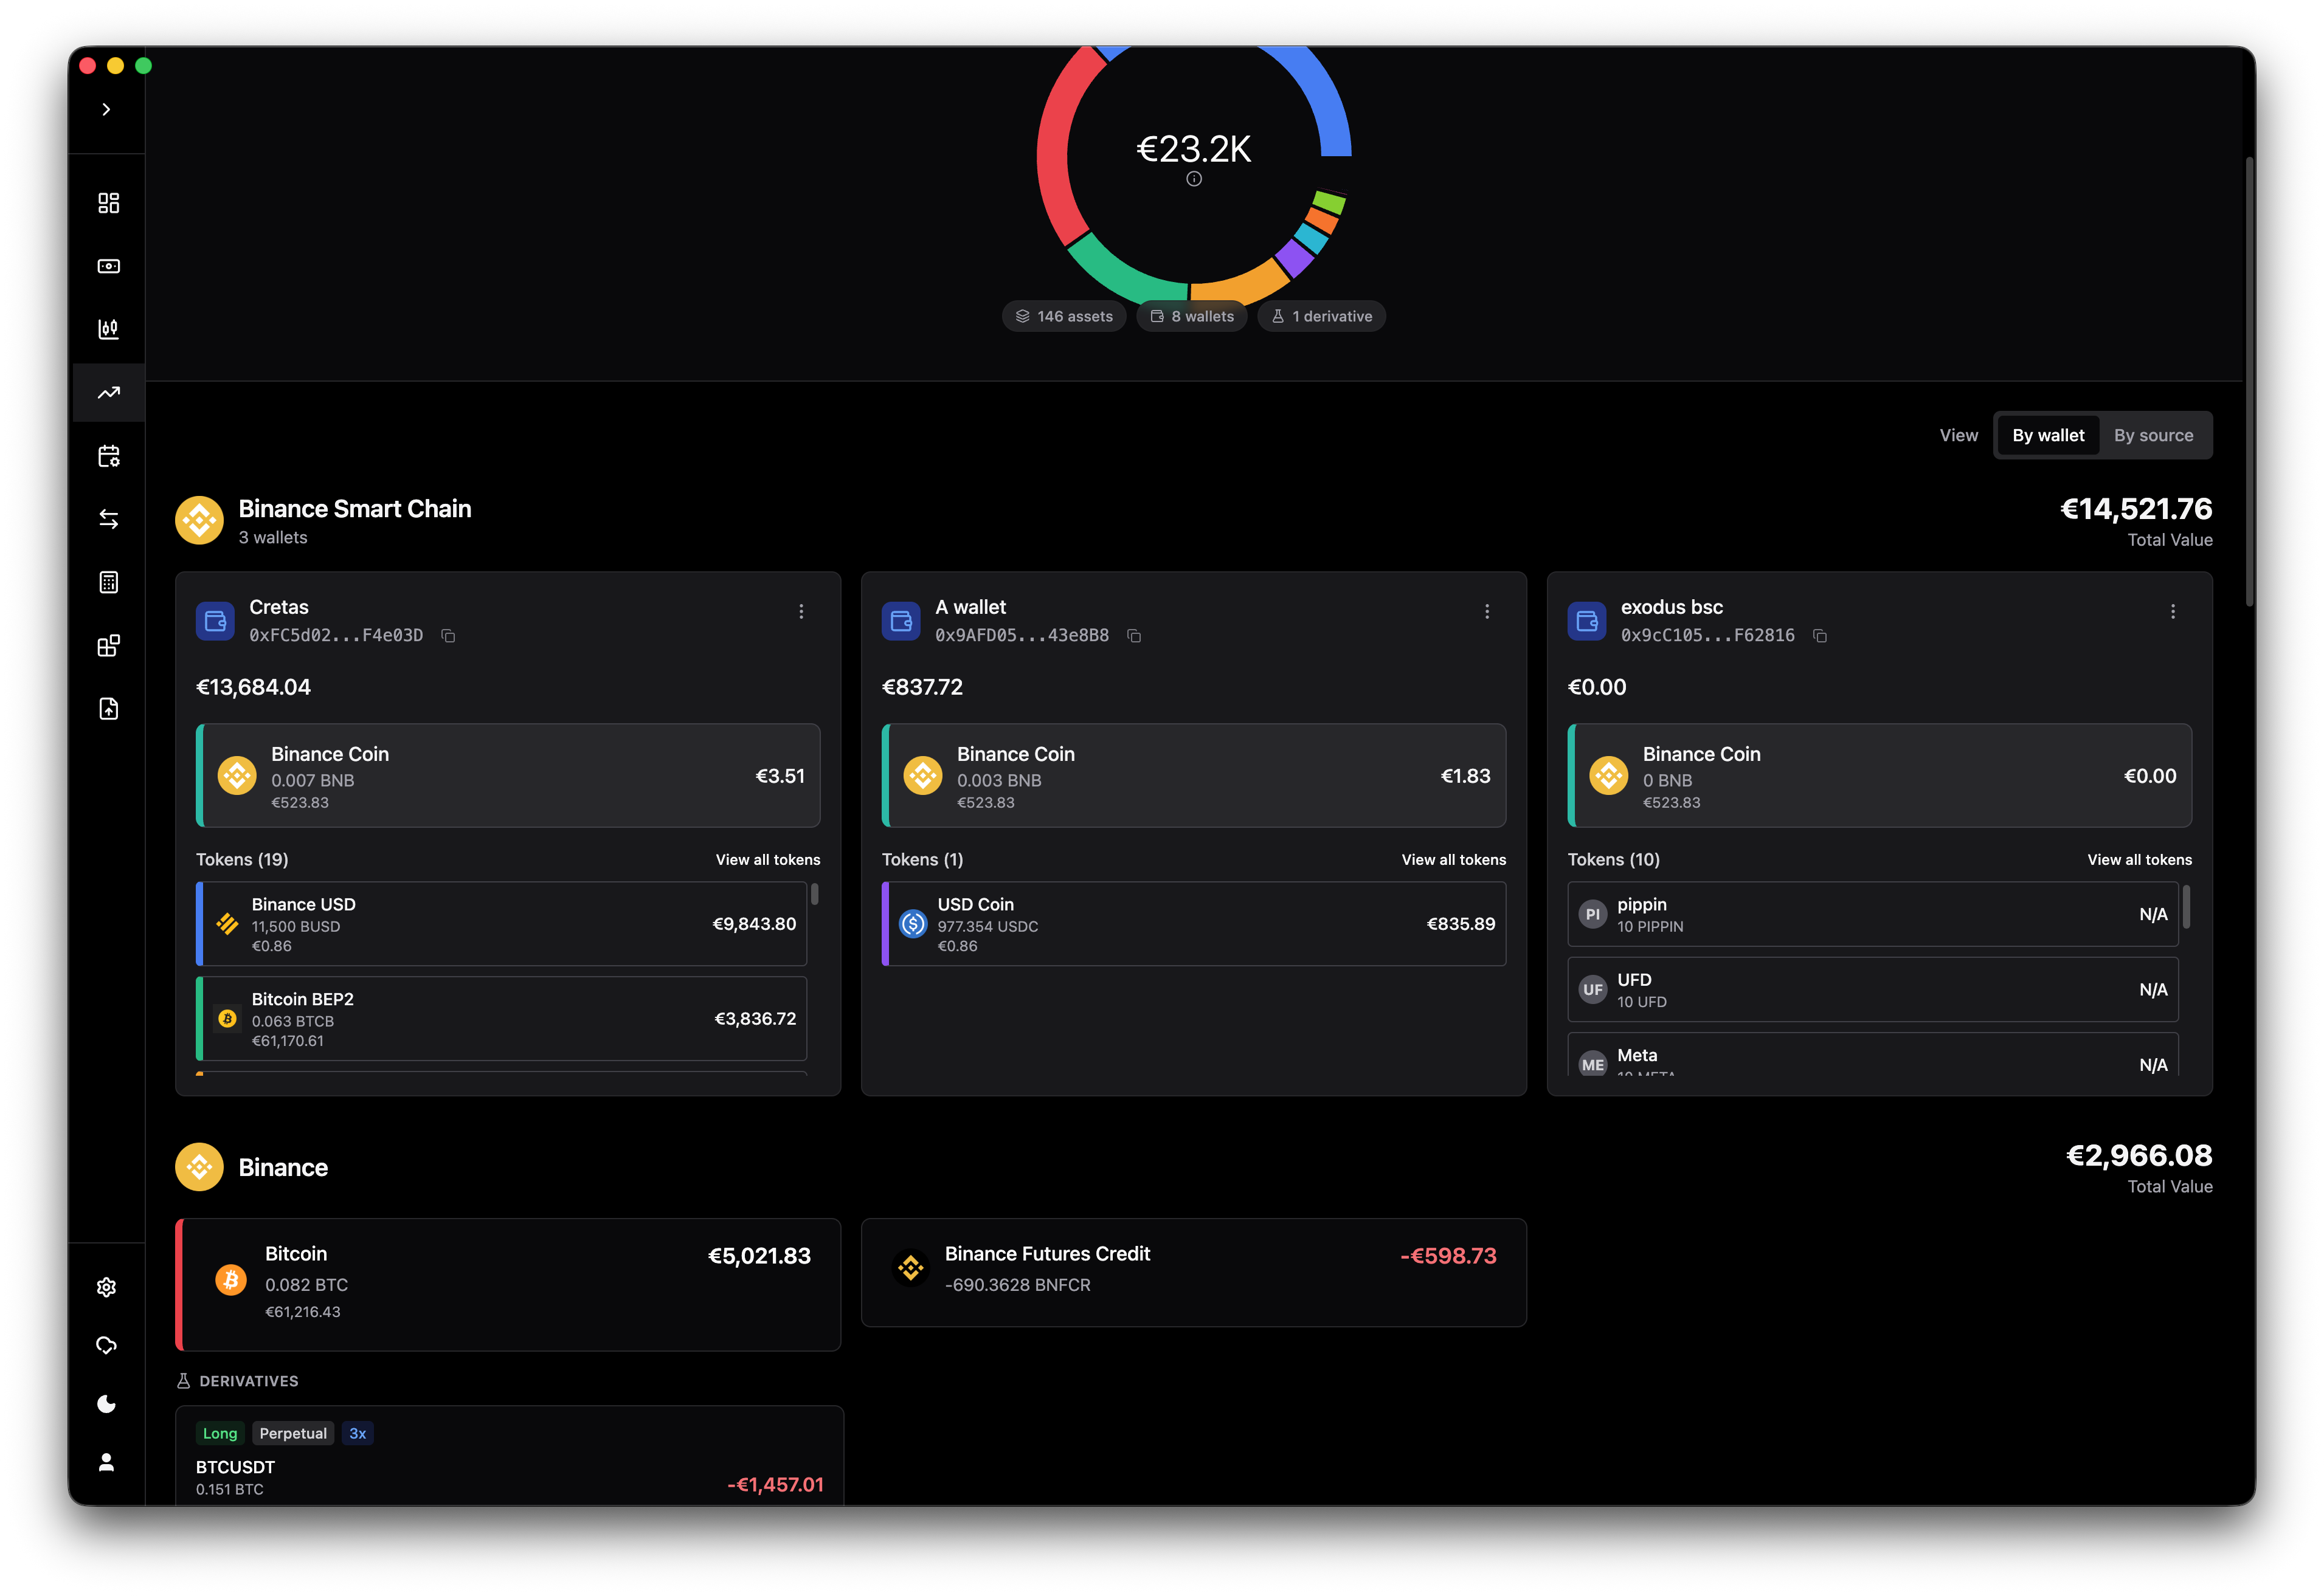The height and width of the screenshot is (1596, 2324).
Task: Copy the Cretas wallet address
Action: click(448, 636)
